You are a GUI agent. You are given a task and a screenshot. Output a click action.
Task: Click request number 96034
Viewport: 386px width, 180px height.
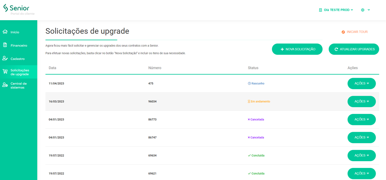152,101
